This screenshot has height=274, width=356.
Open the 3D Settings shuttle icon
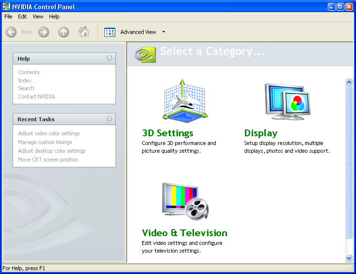click(x=185, y=101)
